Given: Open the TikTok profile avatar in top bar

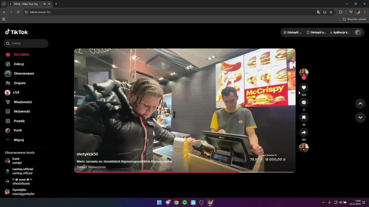Looking at the screenshot, I should pyautogui.click(x=358, y=32).
